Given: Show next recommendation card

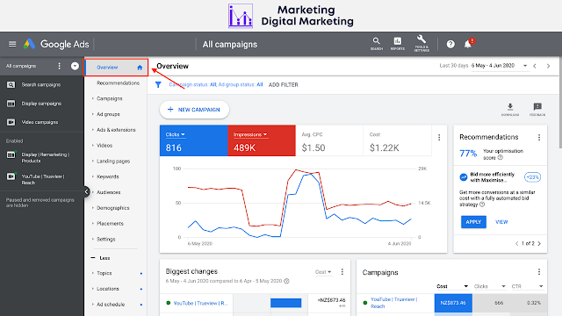Looking at the screenshot, I should [539, 244].
